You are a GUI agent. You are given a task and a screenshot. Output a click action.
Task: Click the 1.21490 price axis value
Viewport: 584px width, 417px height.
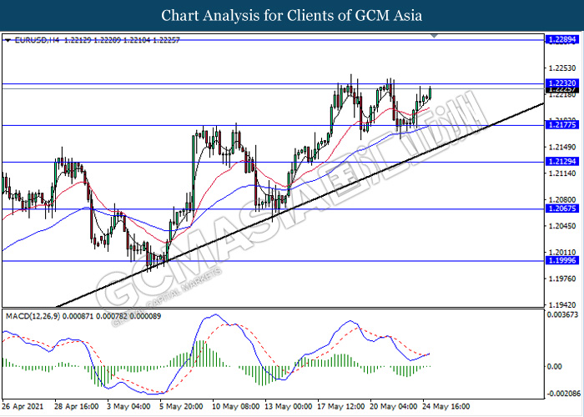click(562, 147)
